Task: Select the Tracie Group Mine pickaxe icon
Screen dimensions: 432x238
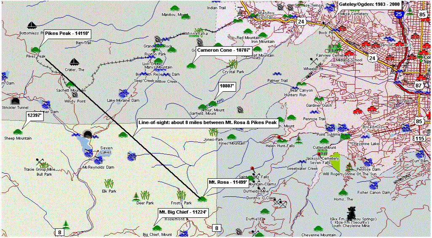Action: [40, 161]
